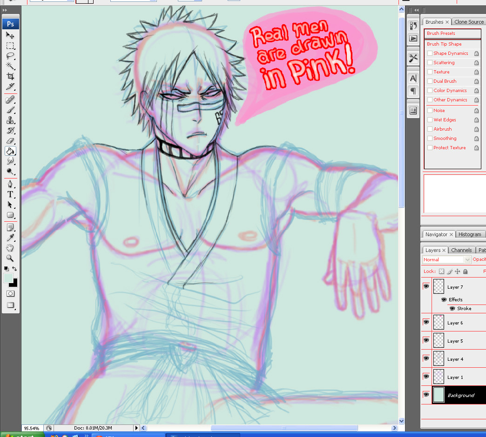Select the Paint Bucket tool
Image resolution: width=486 pixels, height=437 pixels.
10,151
